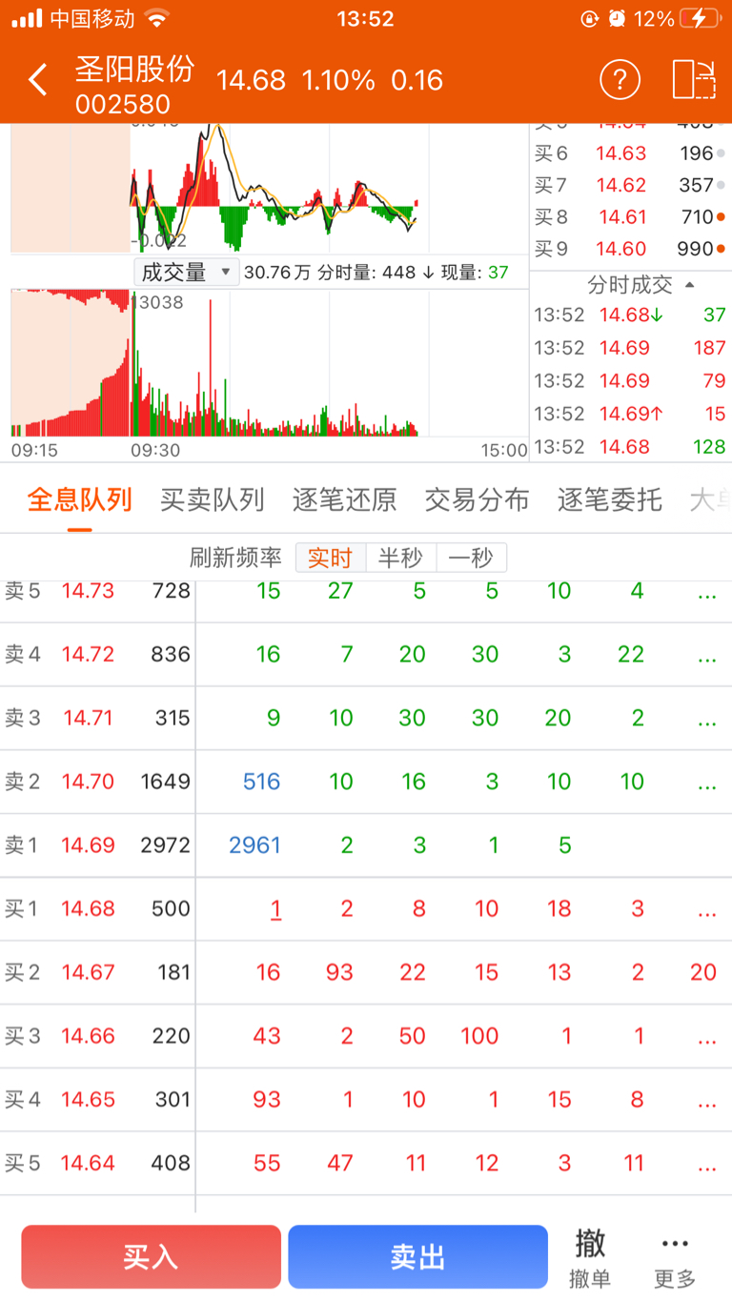Select 买5 price 14.64 row
This screenshot has width=732, height=1302.
point(88,1164)
